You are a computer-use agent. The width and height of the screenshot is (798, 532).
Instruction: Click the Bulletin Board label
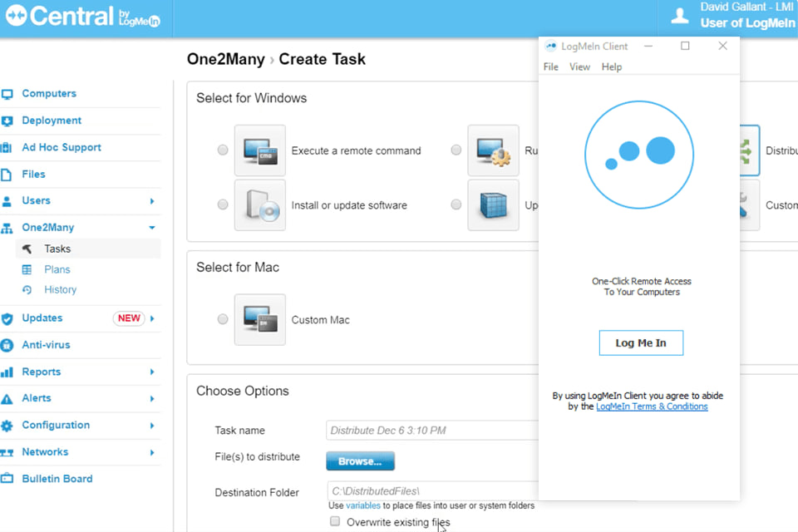click(x=57, y=479)
